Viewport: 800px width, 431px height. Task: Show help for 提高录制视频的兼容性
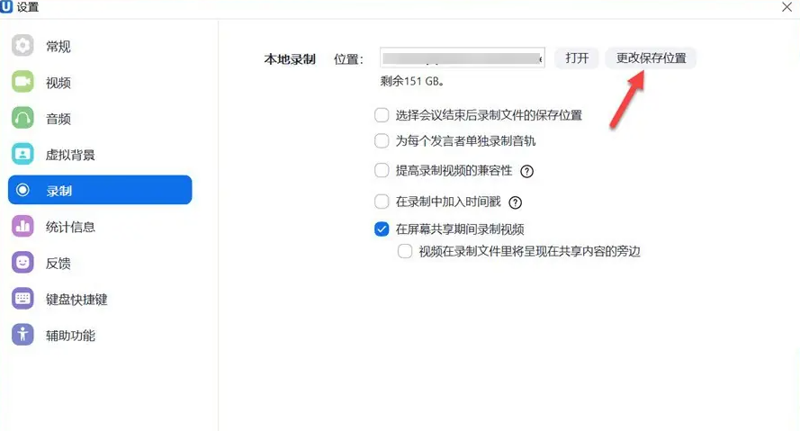coord(526,171)
